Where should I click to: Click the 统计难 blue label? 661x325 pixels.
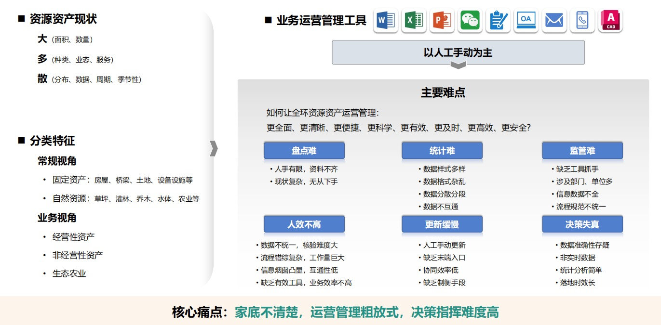coord(442,151)
